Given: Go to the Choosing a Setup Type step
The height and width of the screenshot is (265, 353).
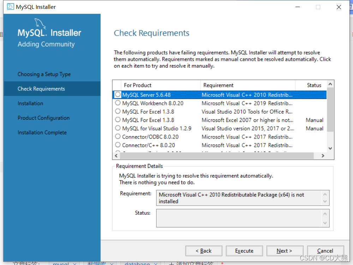Looking at the screenshot, I should (44, 74).
